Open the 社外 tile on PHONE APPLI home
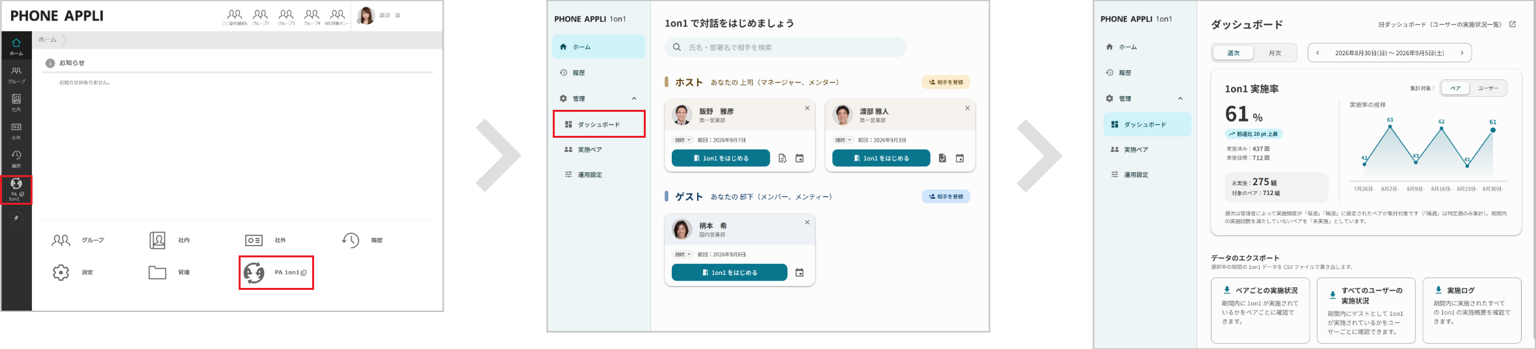The width and height of the screenshot is (1536, 349). click(265, 240)
